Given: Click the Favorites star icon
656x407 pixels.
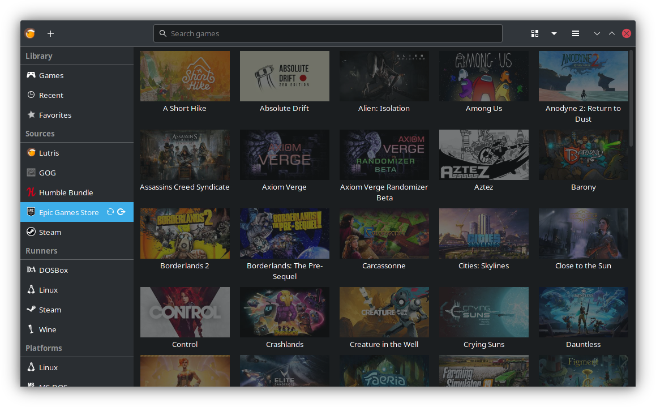Looking at the screenshot, I should click(x=31, y=114).
